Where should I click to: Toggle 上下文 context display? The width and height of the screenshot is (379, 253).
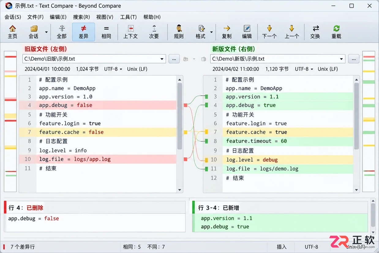pos(131,32)
